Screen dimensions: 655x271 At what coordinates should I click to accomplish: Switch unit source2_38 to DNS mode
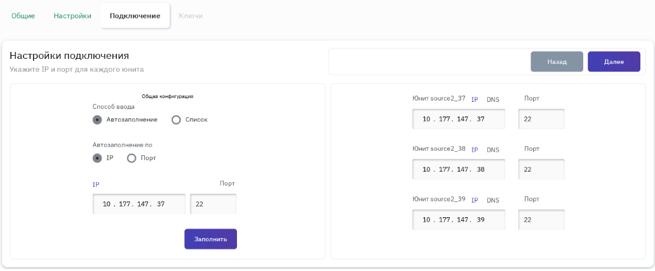493,150
